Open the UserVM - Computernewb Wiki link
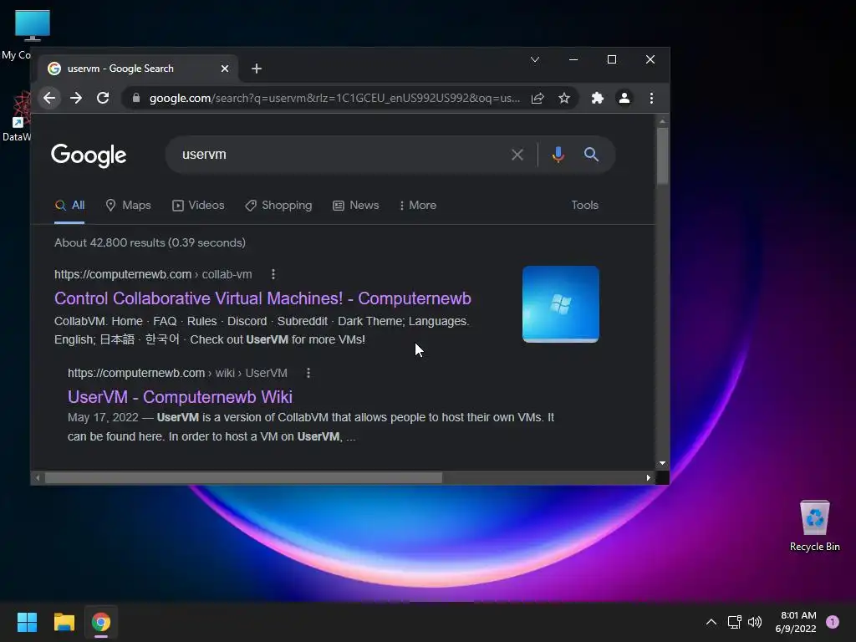Image resolution: width=856 pixels, height=642 pixels. (181, 397)
